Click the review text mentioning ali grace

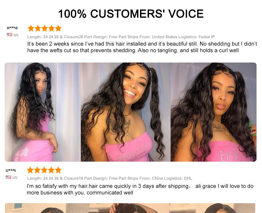tap(140, 189)
